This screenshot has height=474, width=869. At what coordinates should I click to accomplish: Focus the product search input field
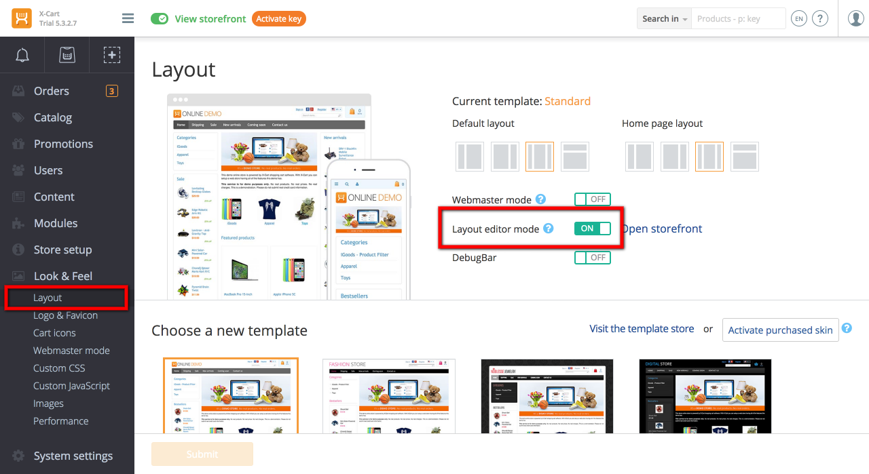click(739, 19)
